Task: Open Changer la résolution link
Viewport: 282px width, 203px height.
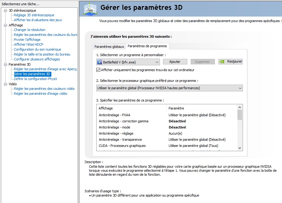Action: point(30,30)
